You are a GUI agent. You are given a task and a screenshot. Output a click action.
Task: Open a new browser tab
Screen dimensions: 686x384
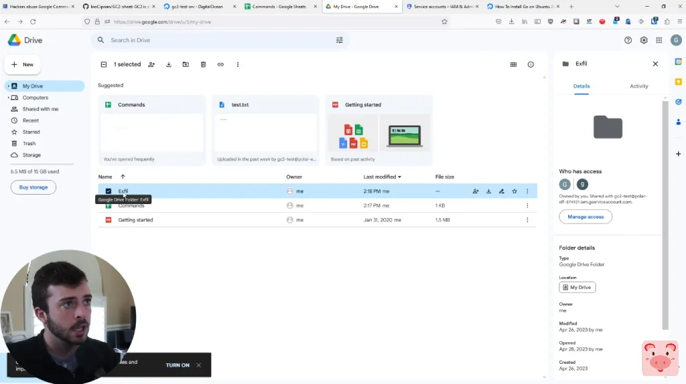pos(571,7)
